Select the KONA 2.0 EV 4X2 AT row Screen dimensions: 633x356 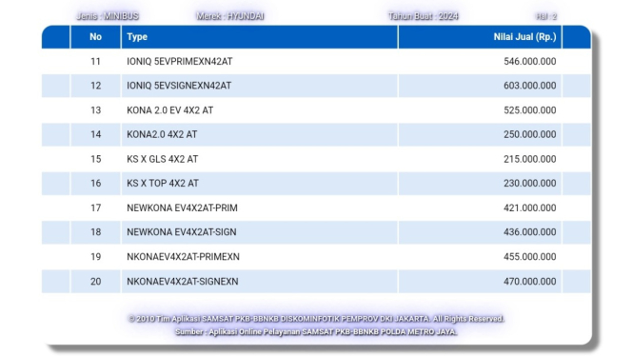316,110
